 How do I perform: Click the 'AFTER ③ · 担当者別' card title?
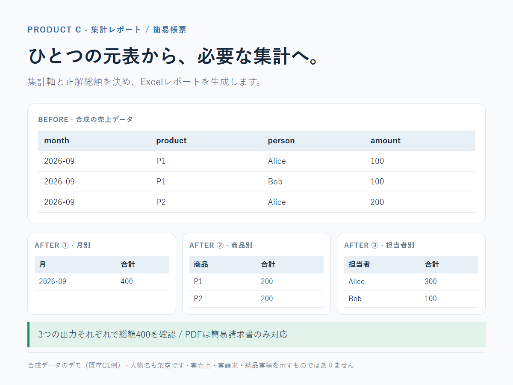click(379, 245)
